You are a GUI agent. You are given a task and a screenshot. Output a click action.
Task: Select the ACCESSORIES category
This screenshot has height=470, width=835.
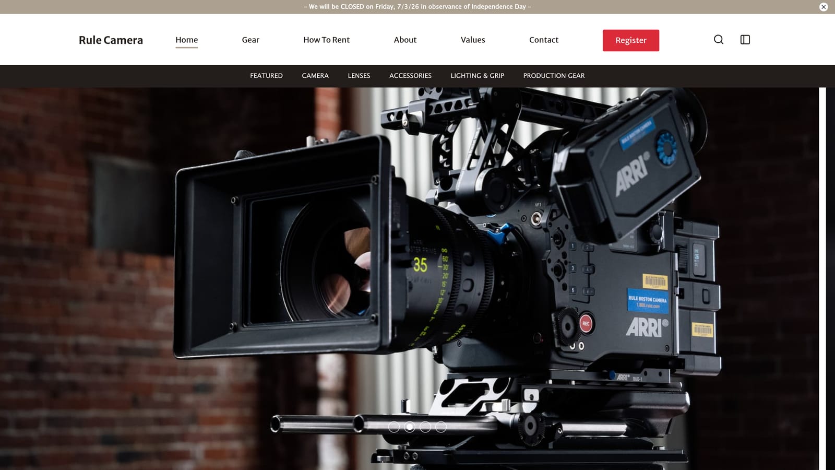410,76
